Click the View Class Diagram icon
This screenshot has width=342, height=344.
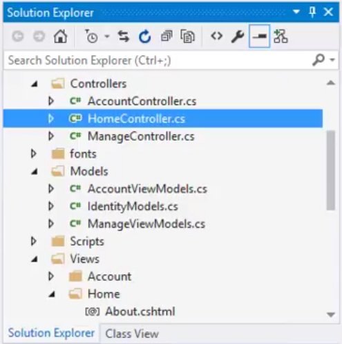tap(281, 36)
